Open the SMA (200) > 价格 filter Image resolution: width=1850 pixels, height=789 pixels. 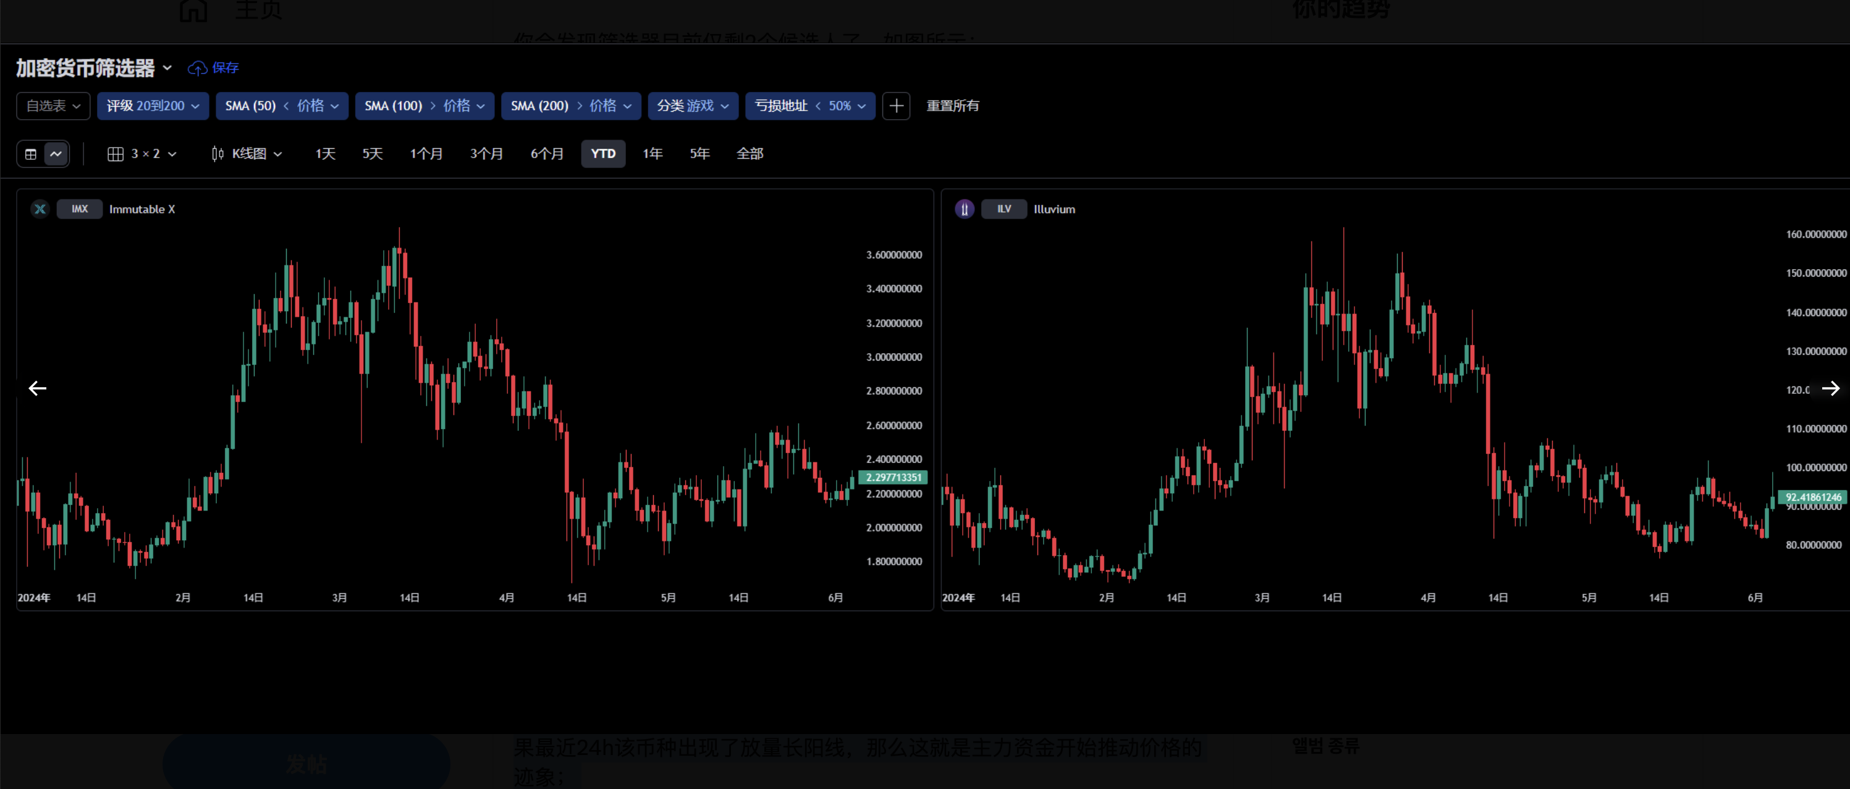coord(571,106)
